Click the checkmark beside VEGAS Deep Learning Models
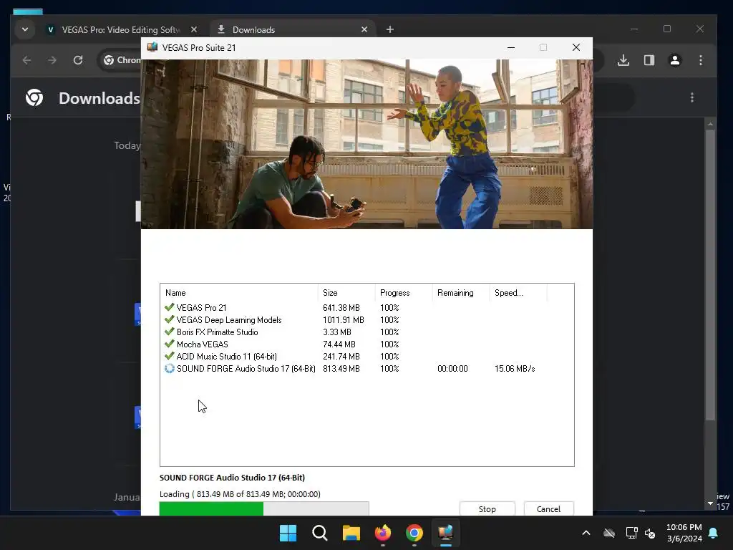 169,319
